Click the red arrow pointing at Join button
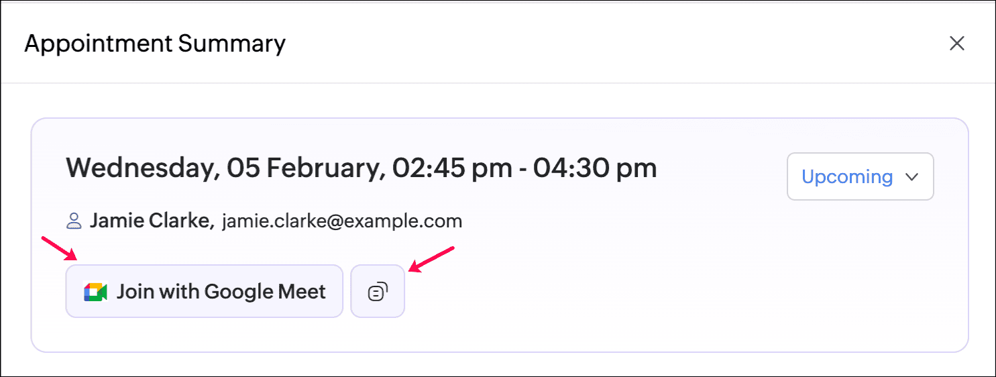Screen dimensions: 996x377 (60, 249)
